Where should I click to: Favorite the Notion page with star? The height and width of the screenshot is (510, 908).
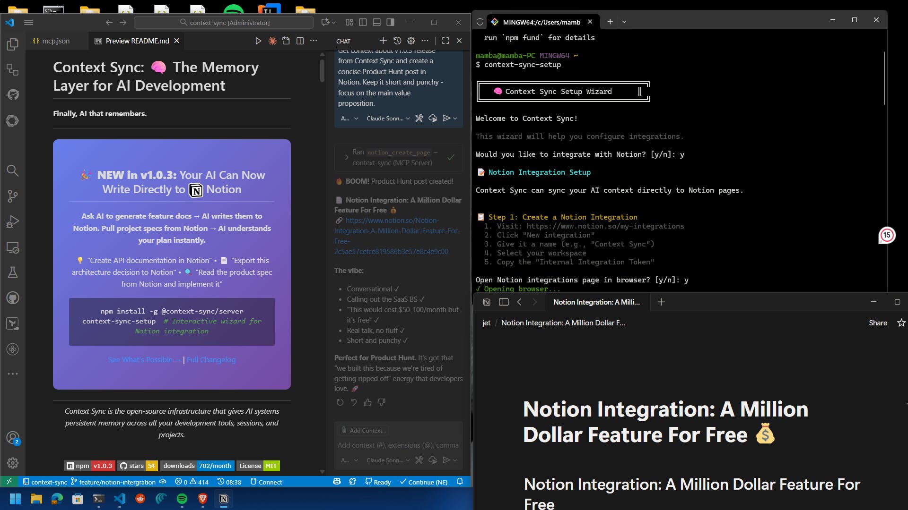(x=901, y=323)
